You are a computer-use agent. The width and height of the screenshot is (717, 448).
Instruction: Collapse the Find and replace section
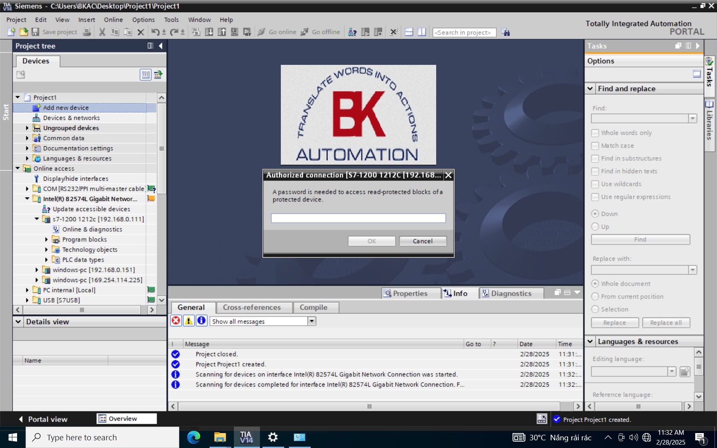(x=590, y=89)
